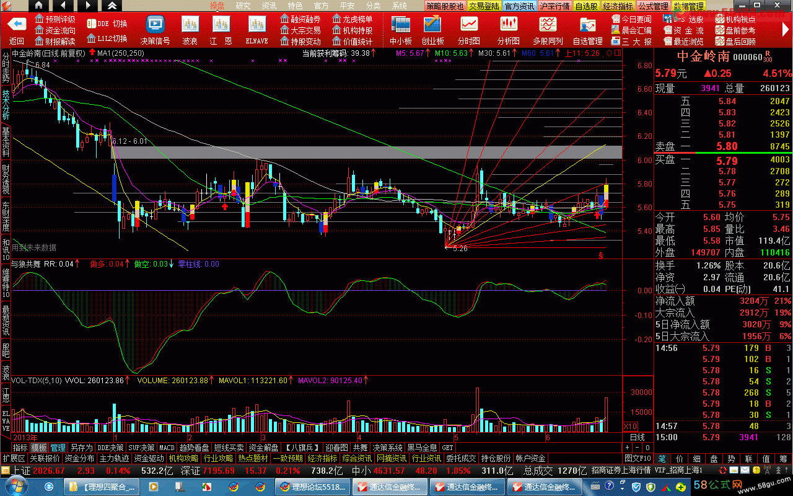Open the 研究 menu
The image size is (793, 496).
click(x=243, y=6)
